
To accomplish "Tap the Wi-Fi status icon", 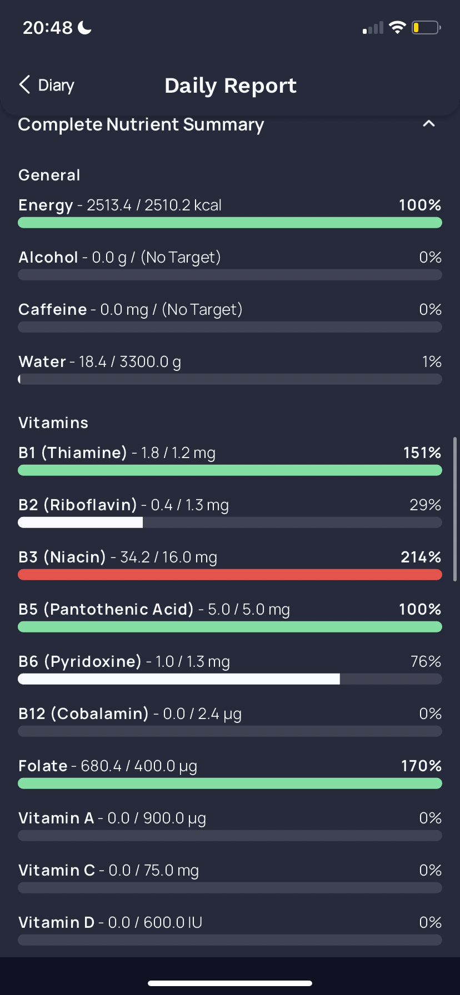I will tap(397, 27).
